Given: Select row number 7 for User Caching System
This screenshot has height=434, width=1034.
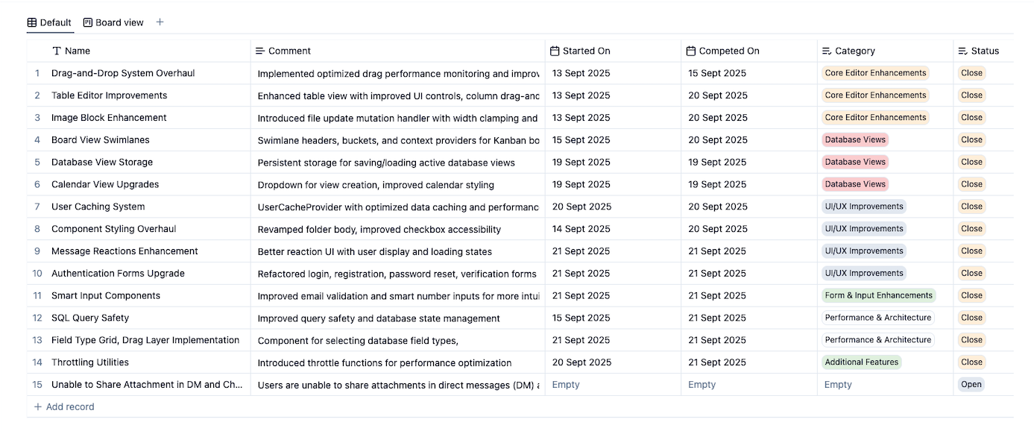Looking at the screenshot, I should click(x=37, y=207).
